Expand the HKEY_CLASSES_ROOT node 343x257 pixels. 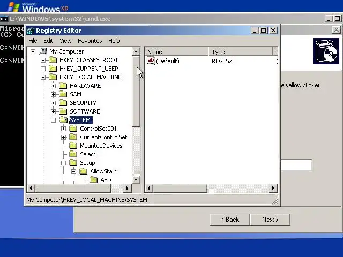[43, 60]
